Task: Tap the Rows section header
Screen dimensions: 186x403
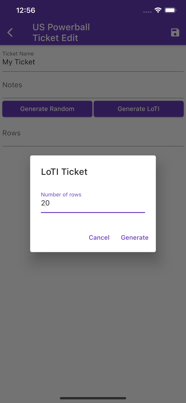Action: tap(12, 133)
